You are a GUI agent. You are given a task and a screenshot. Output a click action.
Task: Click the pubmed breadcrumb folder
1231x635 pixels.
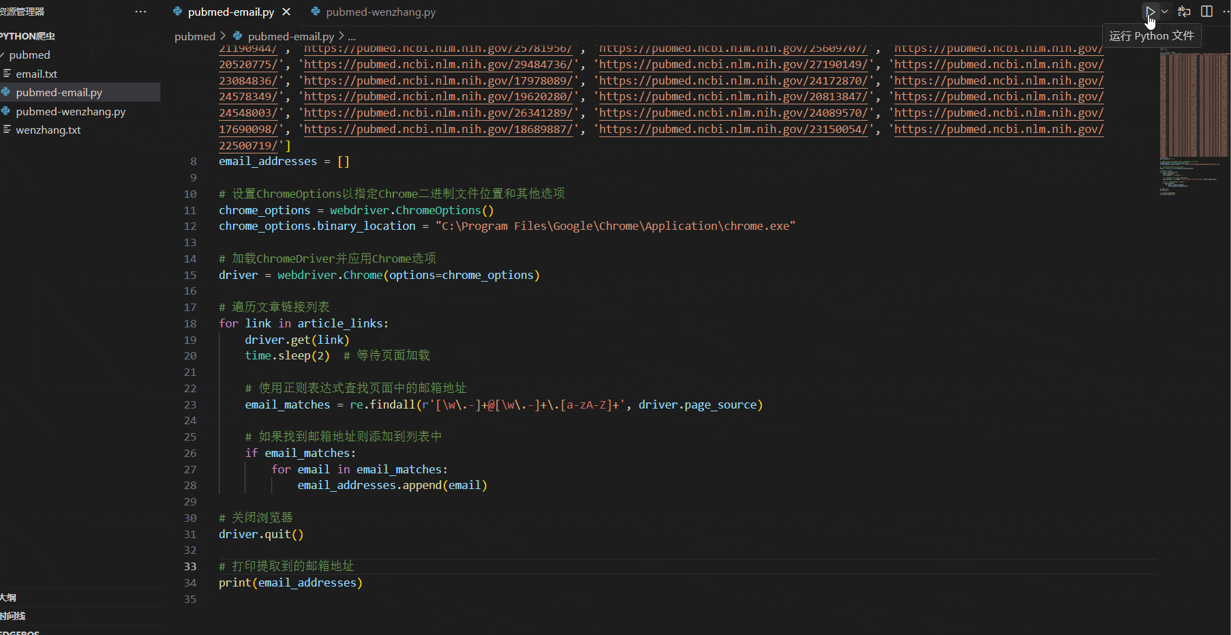194,36
